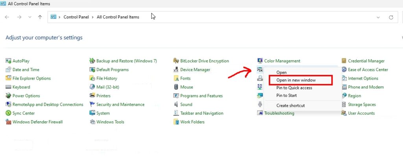This screenshot has width=403, height=161.
Task: Click the Color Management icon
Action: [260, 61]
